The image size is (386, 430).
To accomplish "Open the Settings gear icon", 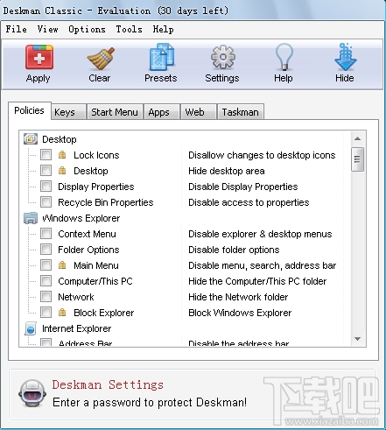I will click(x=223, y=57).
